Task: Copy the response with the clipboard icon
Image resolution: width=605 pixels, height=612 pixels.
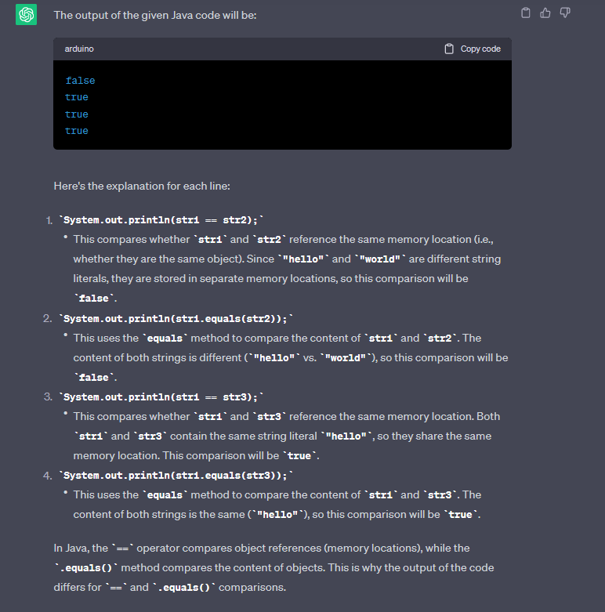Action: 526,13
